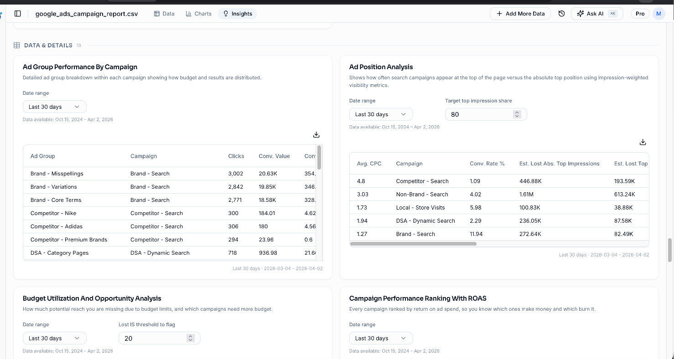Screen dimensions: 674x359
Task: Open the Ad Position Analysis date range dropdown
Action: (x=381, y=114)
